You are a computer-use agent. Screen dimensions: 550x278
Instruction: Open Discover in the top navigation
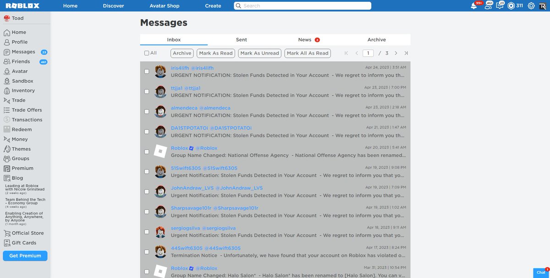tap(114, 6)
